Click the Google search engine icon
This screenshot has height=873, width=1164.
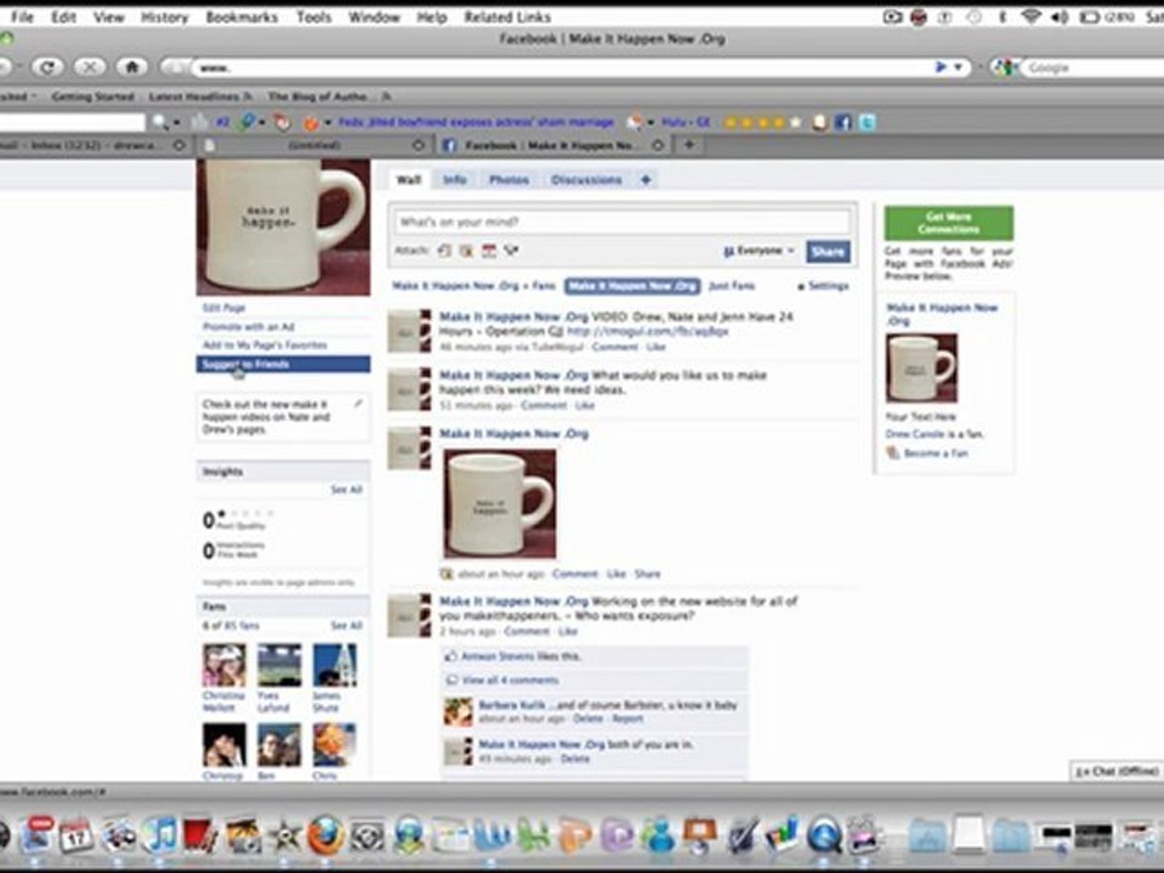click(1005, 68)
